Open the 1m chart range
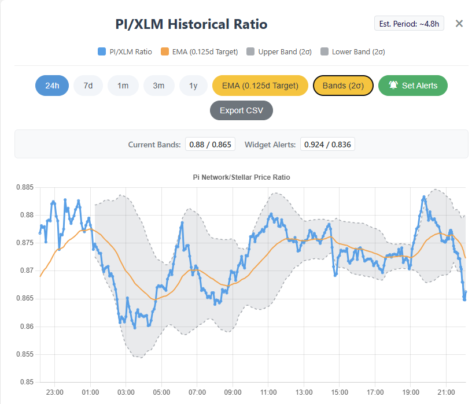This screenshot has width=472, height=404. pyautogui.click(x=123, y=85)
